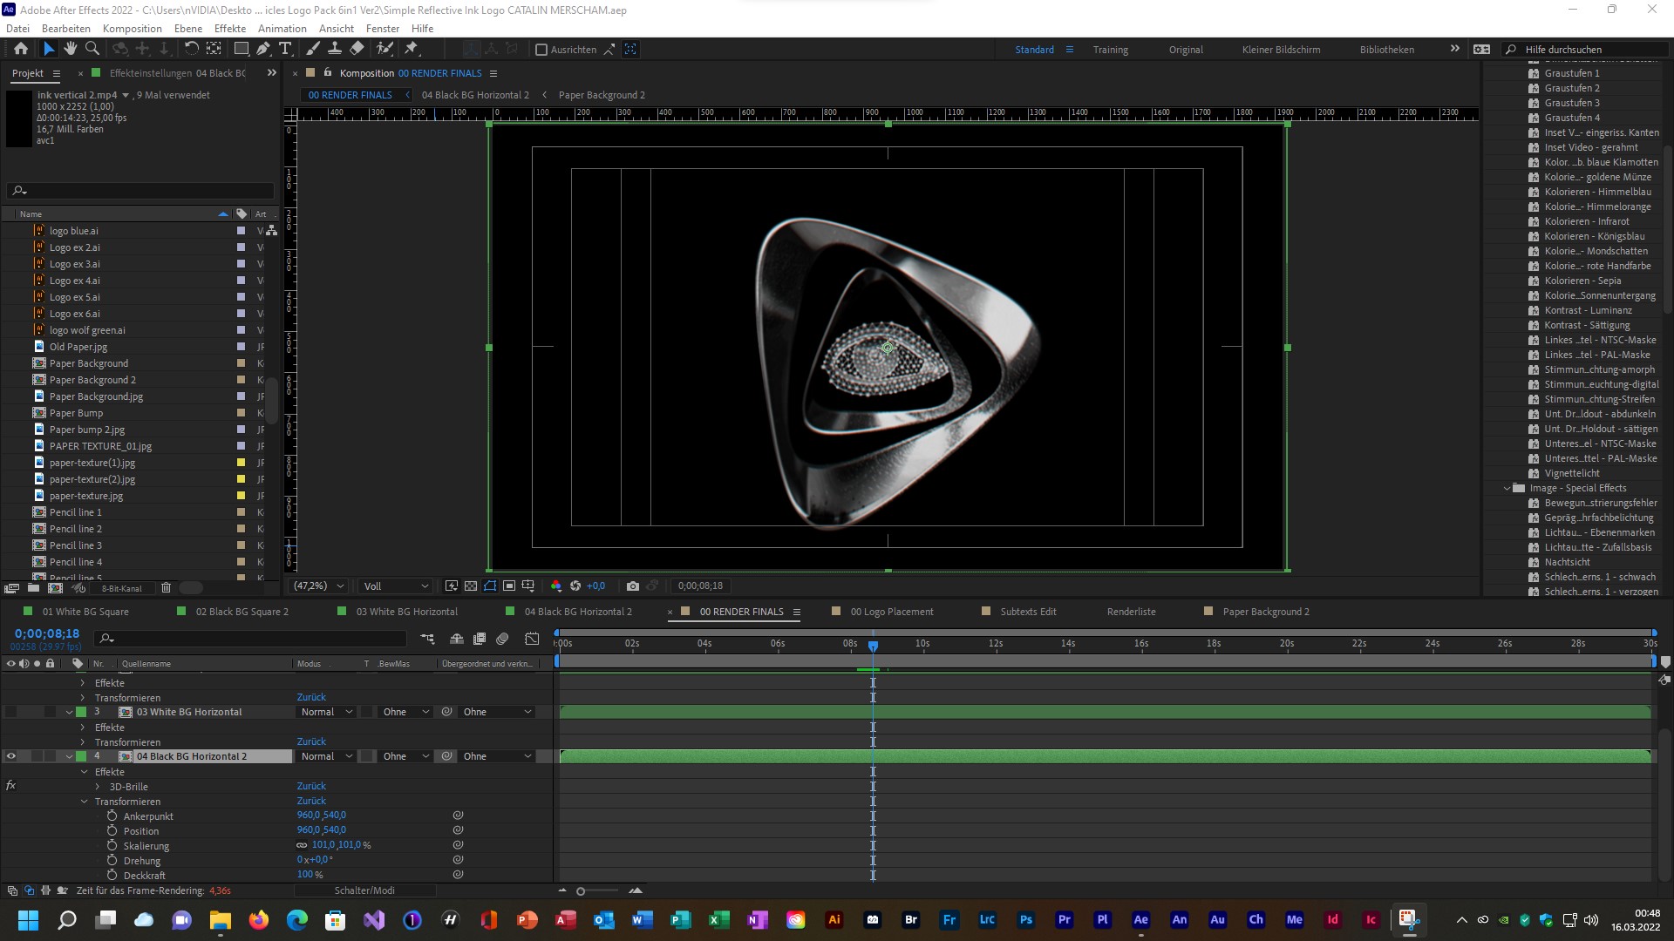
Task: Hide layer 04 Black BG Horizontal 2
Action: [x=10, y=756]
